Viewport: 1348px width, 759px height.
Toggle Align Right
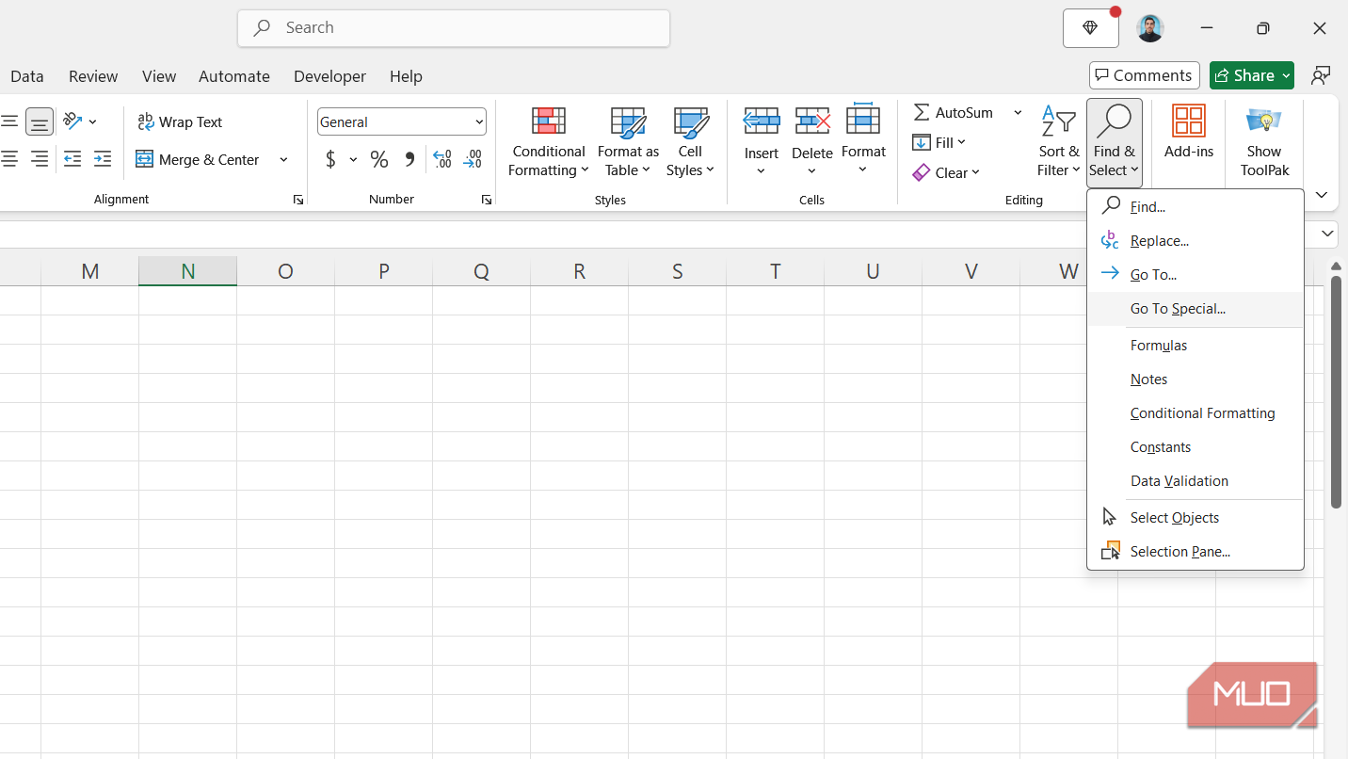click(x=40, y=159)
